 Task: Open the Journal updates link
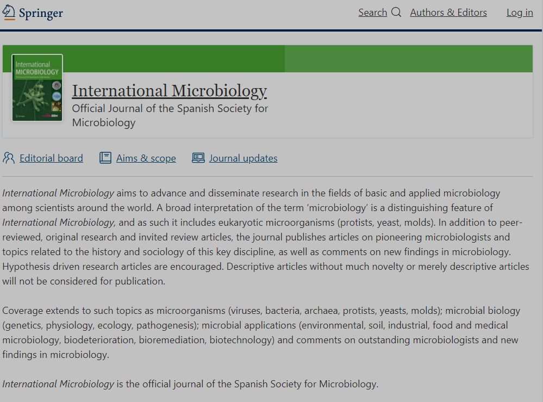[242, 158]
